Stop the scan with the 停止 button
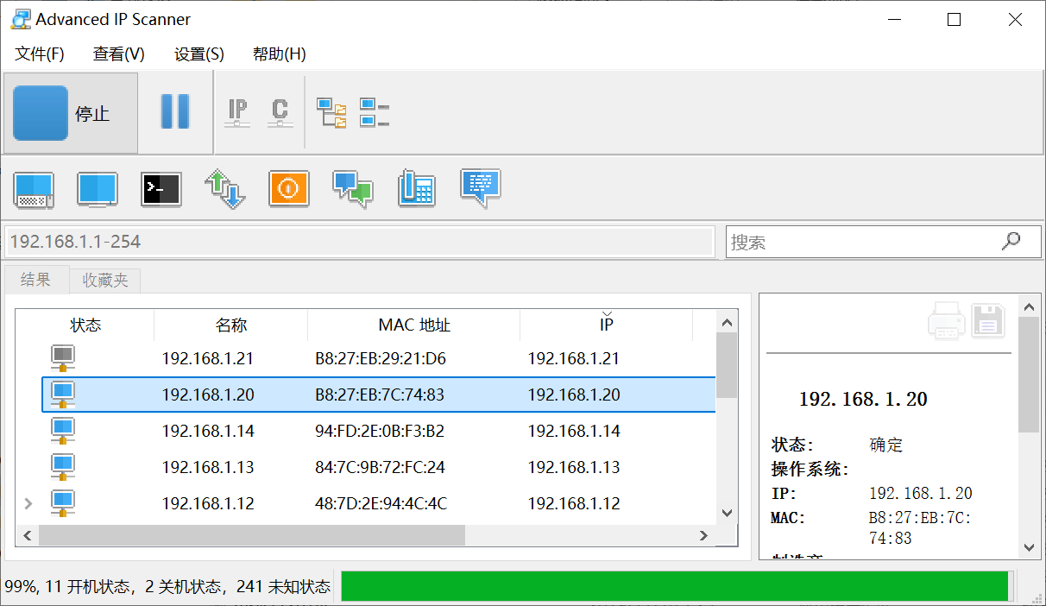The image size is (1046, 606). tap(72, 113)
